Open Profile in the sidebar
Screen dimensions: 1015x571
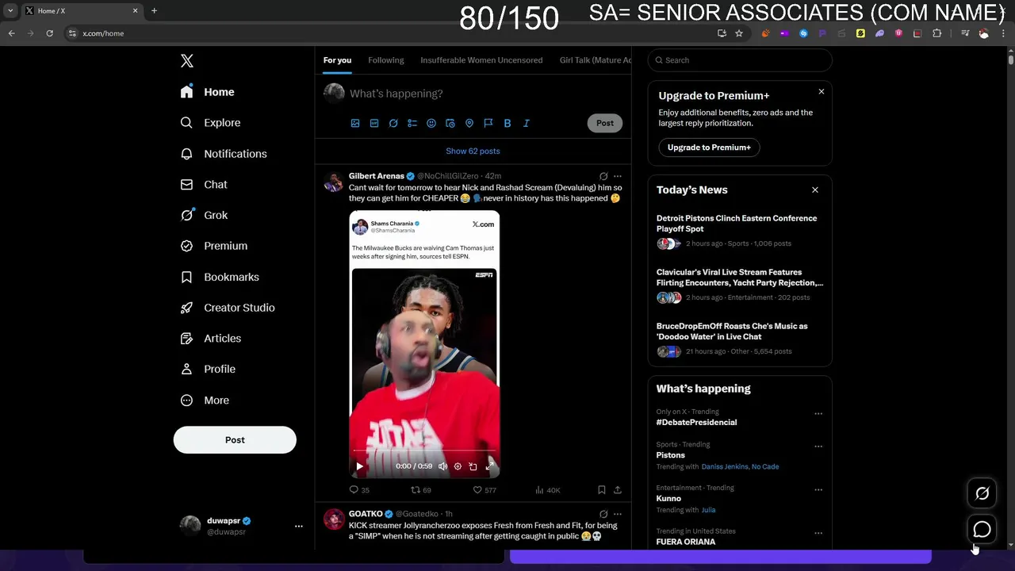coord(208,369)
